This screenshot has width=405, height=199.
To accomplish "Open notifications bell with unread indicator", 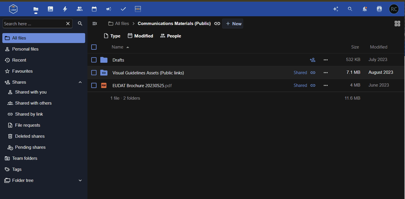I will coord(364,9).
